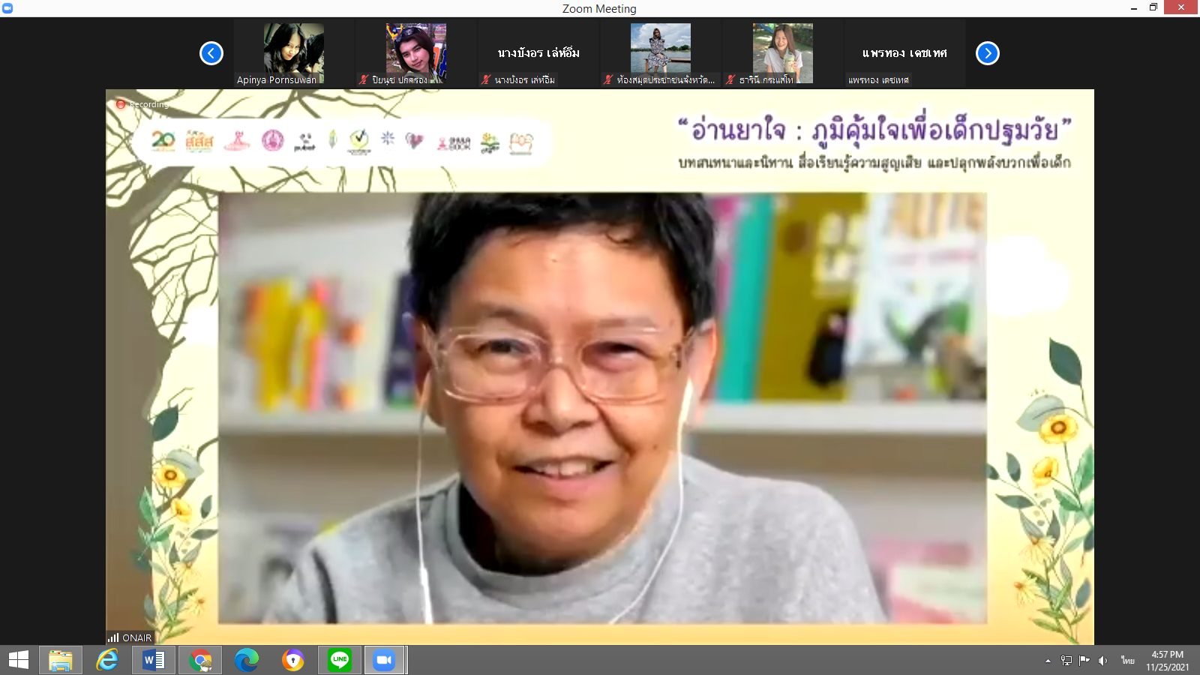Expand the hidden system tray icons

[x=1048, y=661]
